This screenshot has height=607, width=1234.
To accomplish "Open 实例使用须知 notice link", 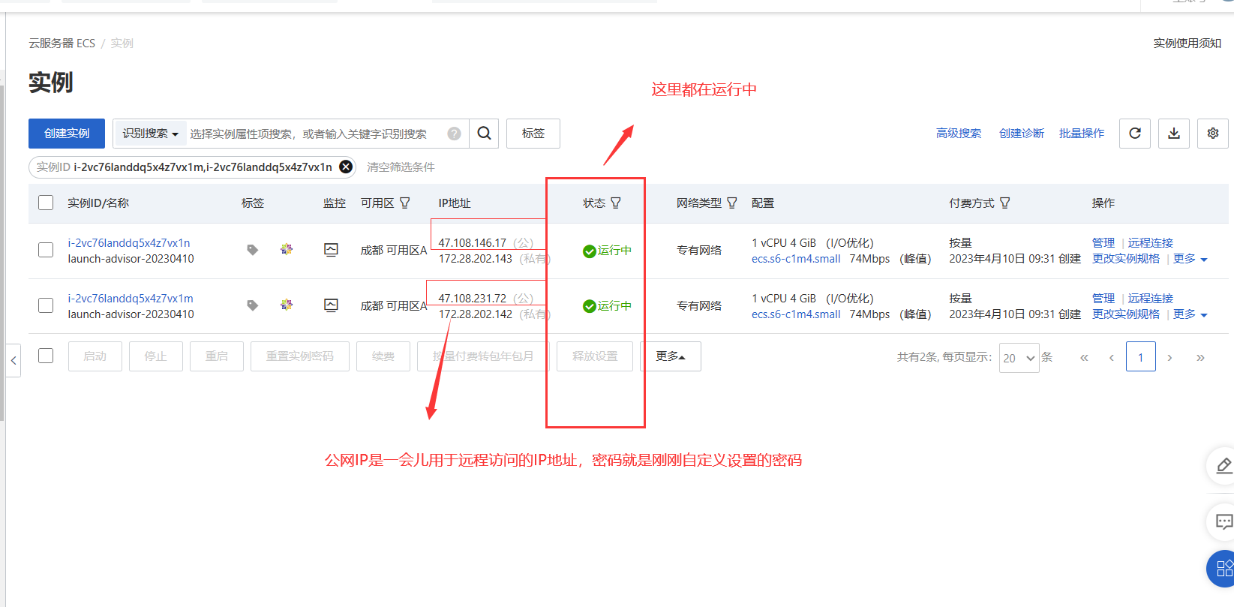I will [1187, 44].
